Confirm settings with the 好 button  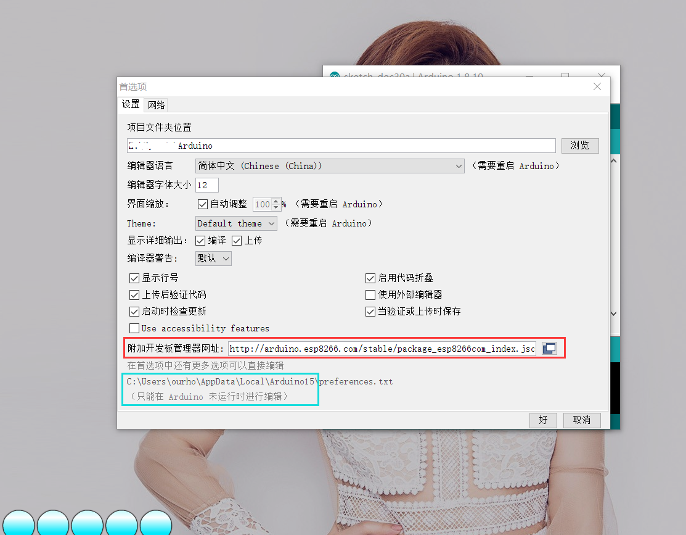click(543, 420)
